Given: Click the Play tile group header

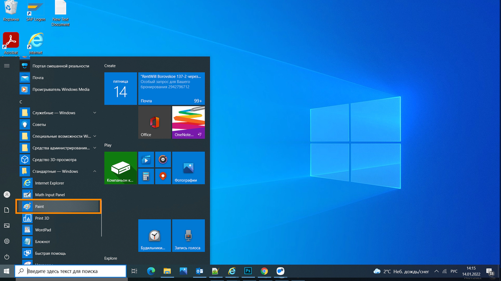Looking at the screenshot, I should 108,145.
